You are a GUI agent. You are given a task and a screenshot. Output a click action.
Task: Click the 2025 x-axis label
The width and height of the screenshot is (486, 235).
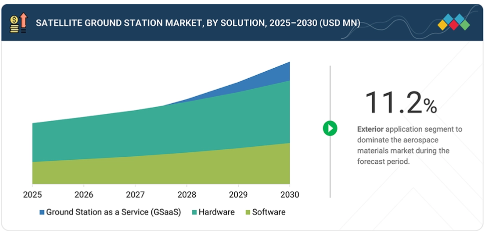32,195
